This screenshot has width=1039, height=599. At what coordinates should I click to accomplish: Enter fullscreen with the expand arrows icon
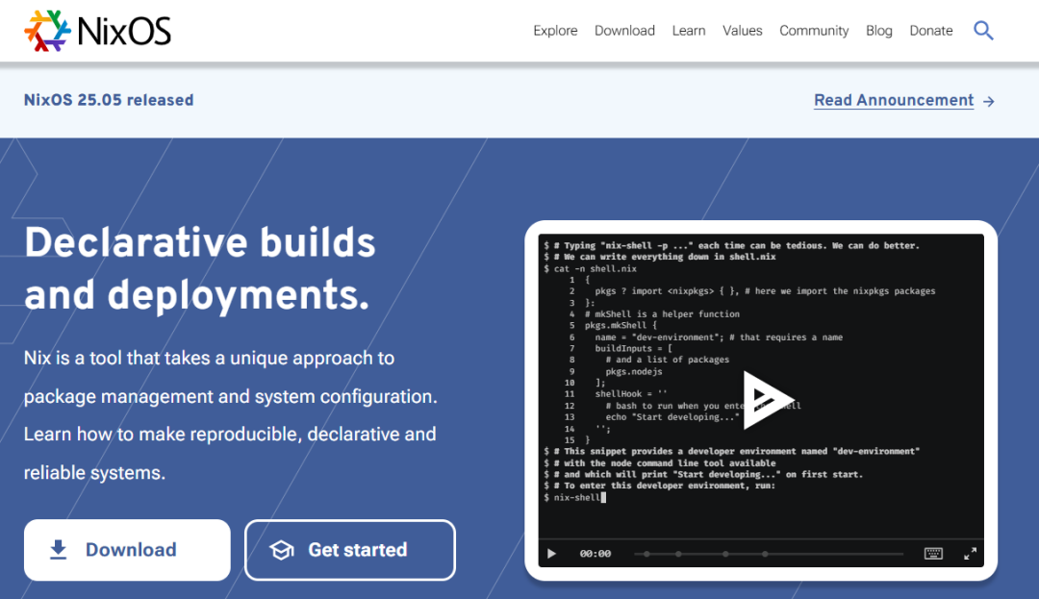tap(970, 554)
